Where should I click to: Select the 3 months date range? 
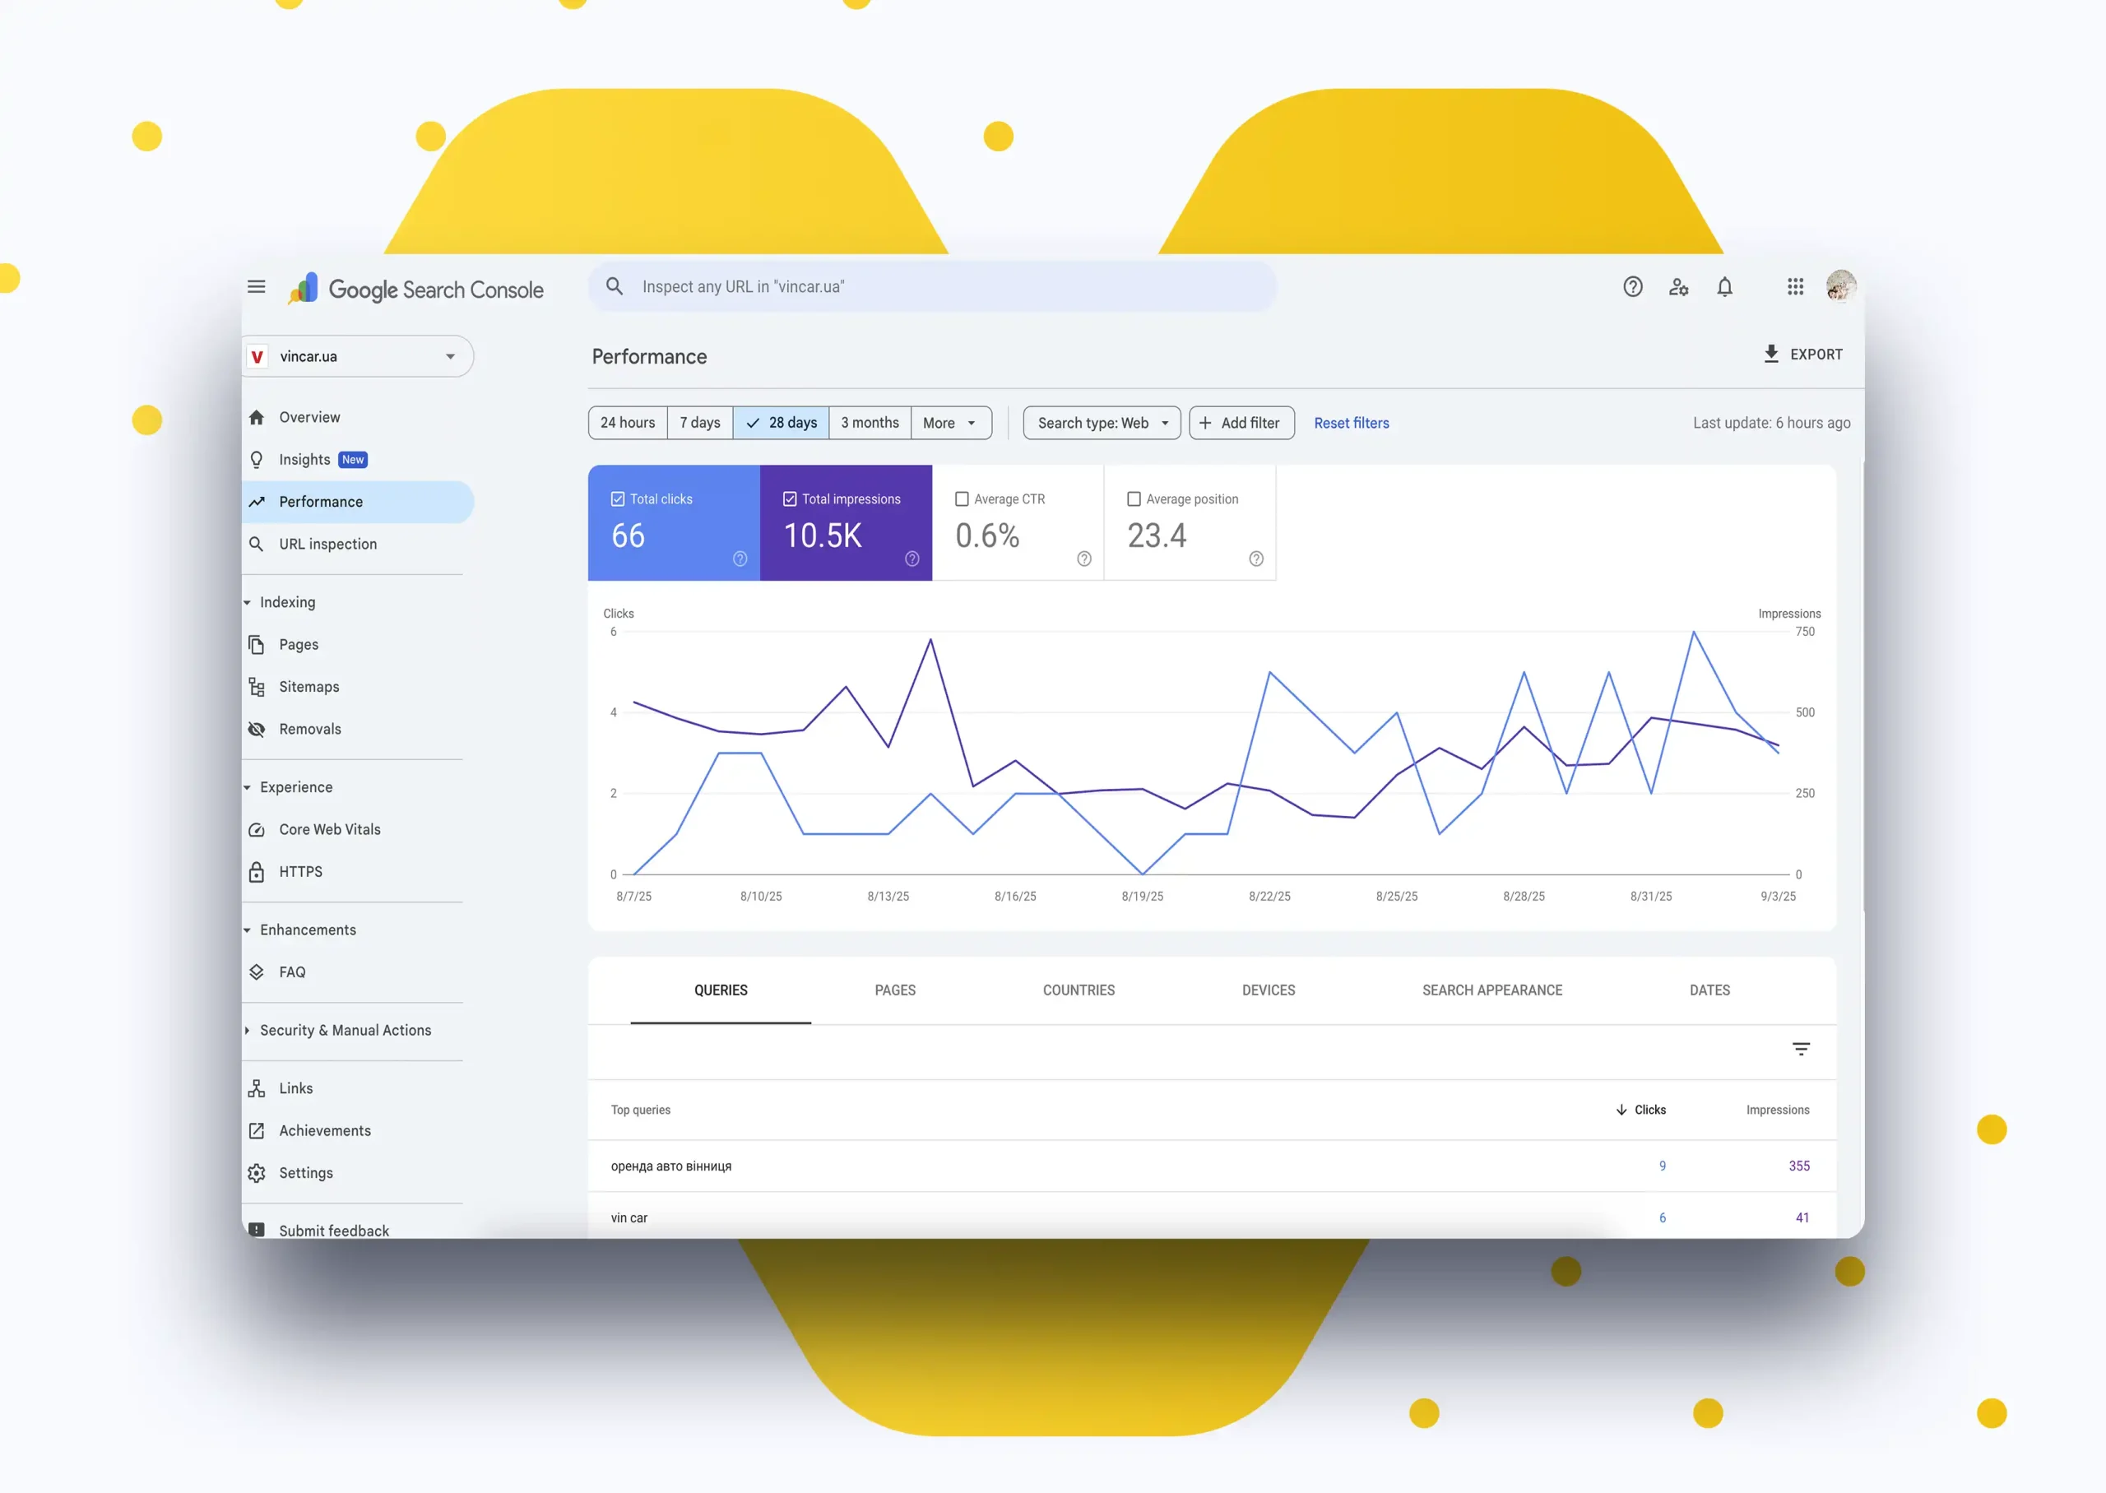click(870, 423)
